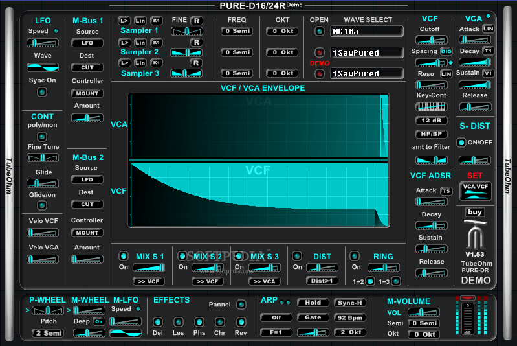This screenshot has height=346, width=517.
Task: Click the HP/BP filter type button
Action: (432, 134)
